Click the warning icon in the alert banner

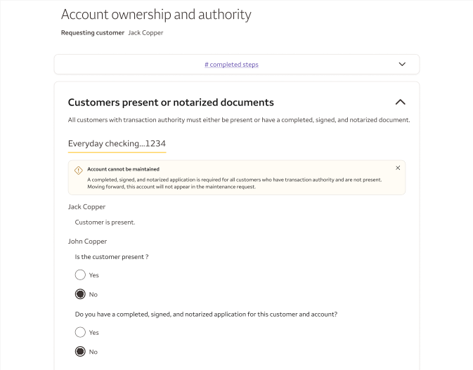click(x=79, y=170)
